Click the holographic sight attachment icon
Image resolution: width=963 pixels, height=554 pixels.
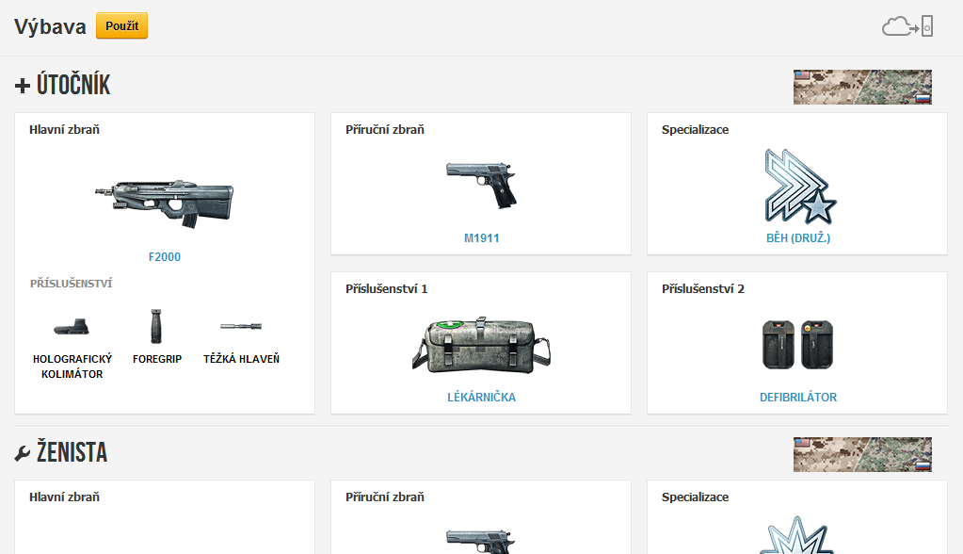72,327
